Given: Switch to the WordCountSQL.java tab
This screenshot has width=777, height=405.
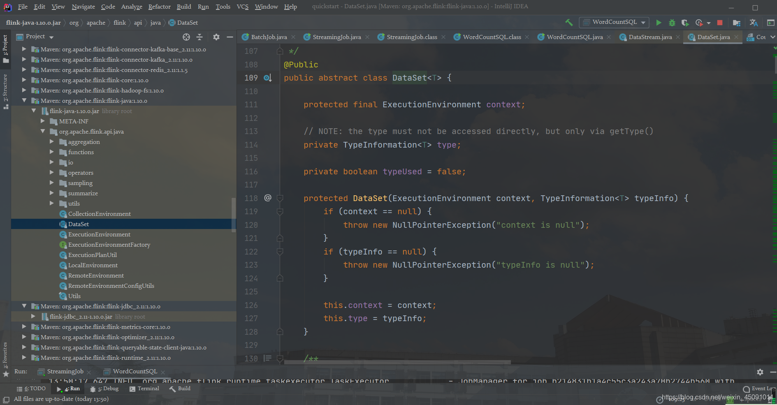Looking at the screenshot, I should (575, 37).
